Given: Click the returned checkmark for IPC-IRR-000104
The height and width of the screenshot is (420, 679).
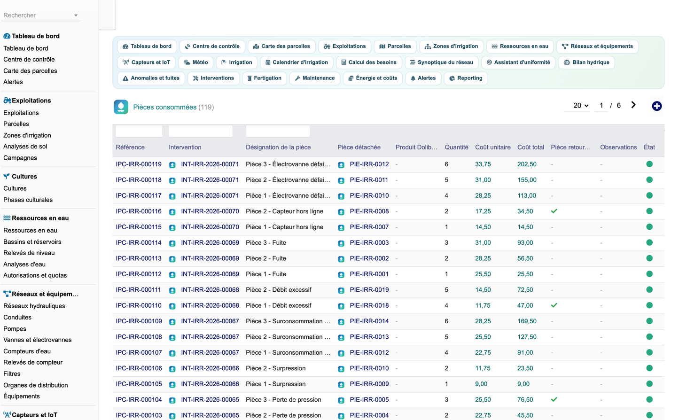Looking at the screenshot, I should [x=554, y=400].
